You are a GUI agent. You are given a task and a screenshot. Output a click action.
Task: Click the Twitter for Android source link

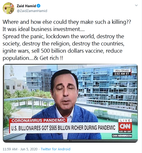coord(55,149)
